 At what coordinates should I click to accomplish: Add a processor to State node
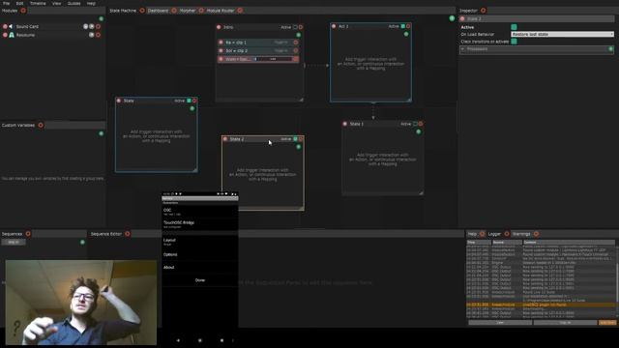pyautogui.click(x=192, y=108)
